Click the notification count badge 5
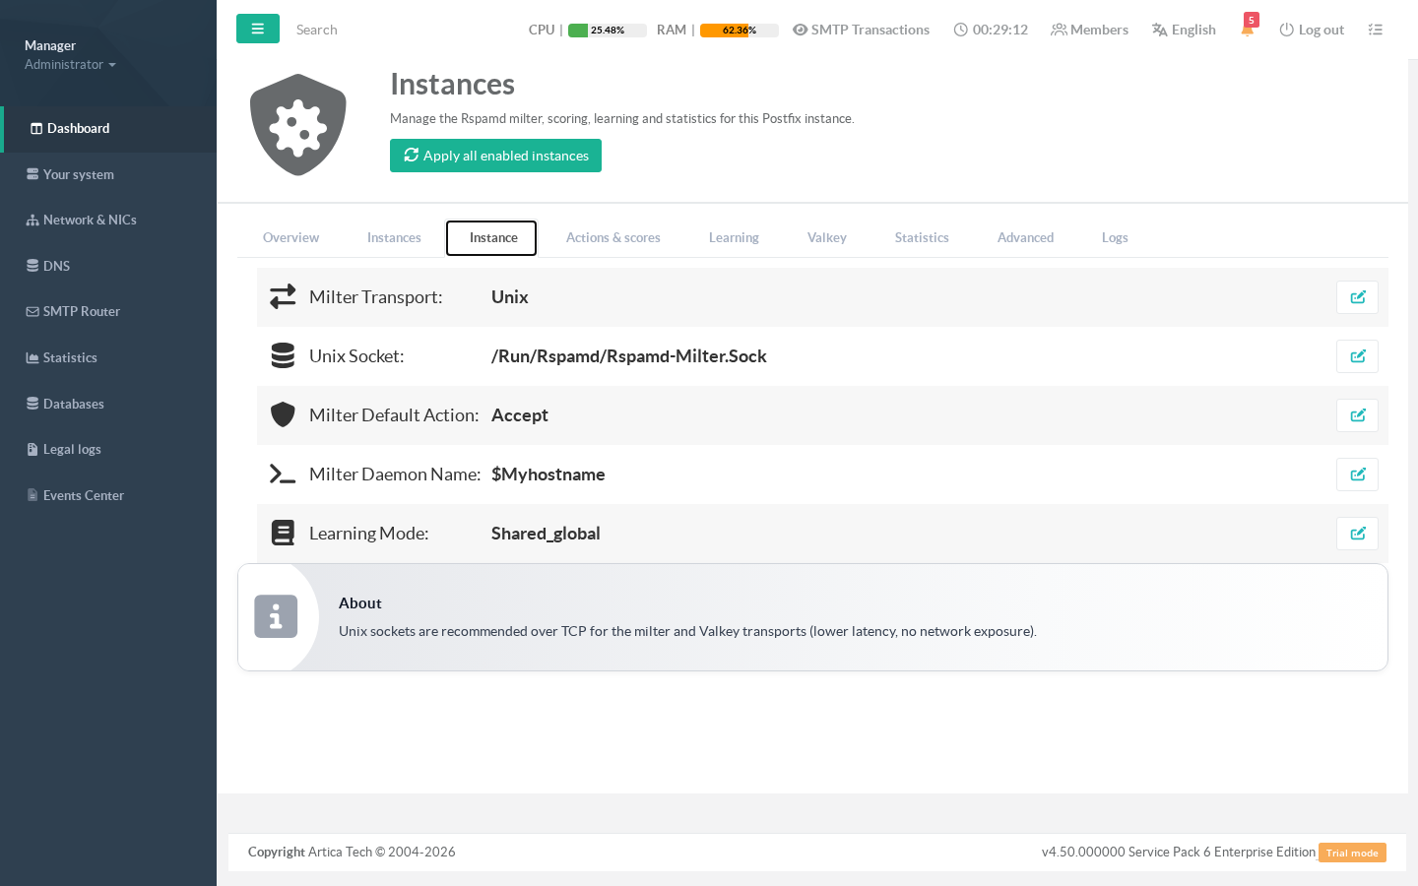Screen dimensions: 1418x886 (1252, 20)
